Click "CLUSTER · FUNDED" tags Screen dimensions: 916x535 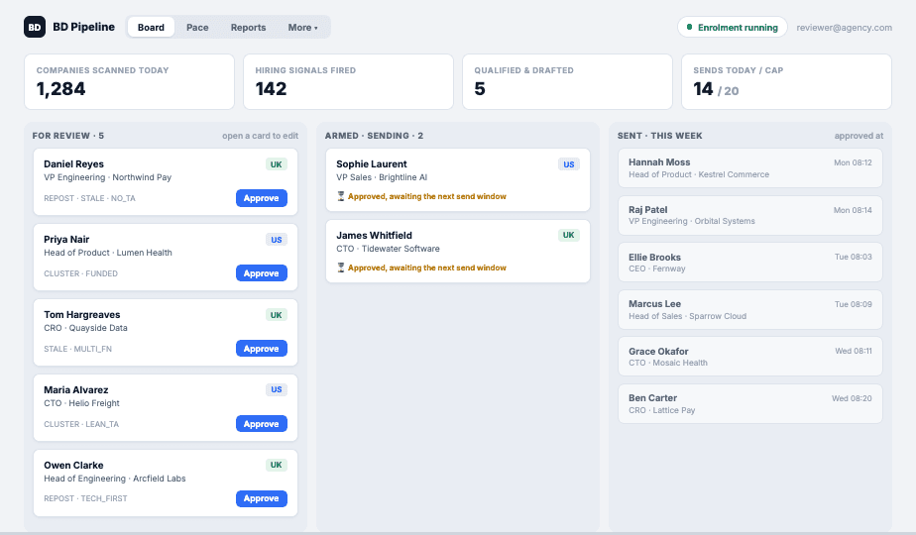pyautogui.click(x=80, y=273)
